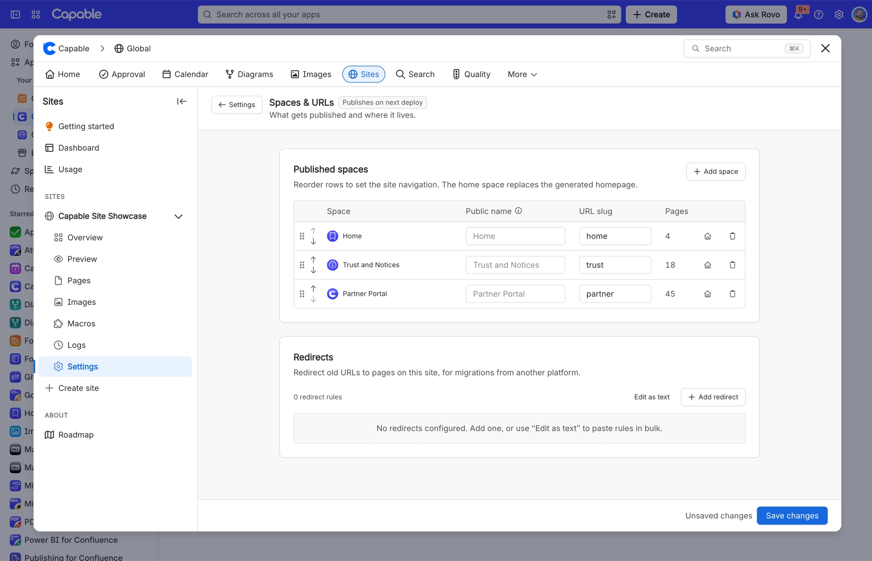
Task: Delete the Trust and Notices row
Action: click(732, 265)
